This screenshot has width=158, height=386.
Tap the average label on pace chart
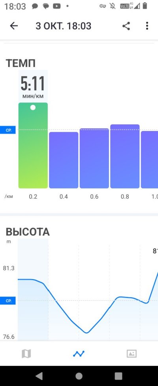pyautogui.click(x=8, y=130)
